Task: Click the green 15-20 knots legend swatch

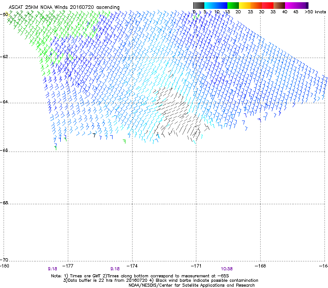Action: click(x=233, y=5)
